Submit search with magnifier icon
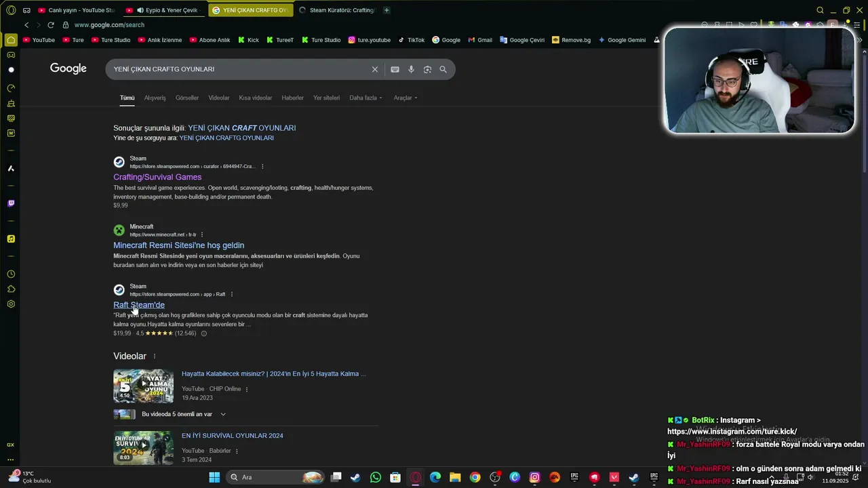This screenshot has height=488, width=868. click(x=443, y=69)
